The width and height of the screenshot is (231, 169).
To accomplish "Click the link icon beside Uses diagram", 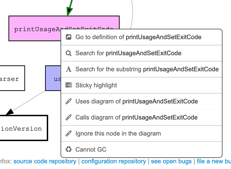I will [x=68, y=101].
